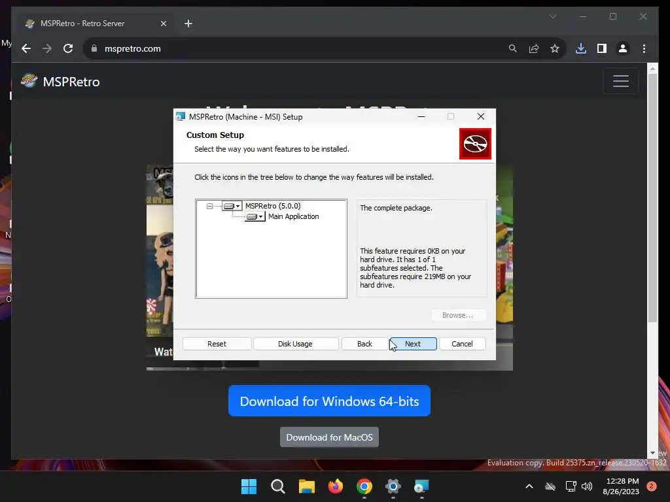Click the setup window title icon
The width and height of the screenshot is (670, 502).
tap(181, 116)
